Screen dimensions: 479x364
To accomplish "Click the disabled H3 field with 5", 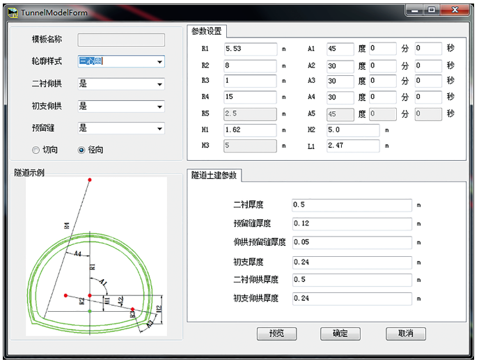I will [251, 145].
